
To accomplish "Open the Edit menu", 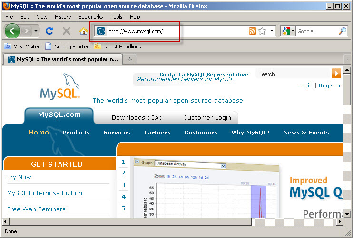I will click(x=25, y=17).
